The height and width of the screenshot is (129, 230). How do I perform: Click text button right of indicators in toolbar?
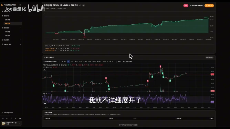[127, 61]
